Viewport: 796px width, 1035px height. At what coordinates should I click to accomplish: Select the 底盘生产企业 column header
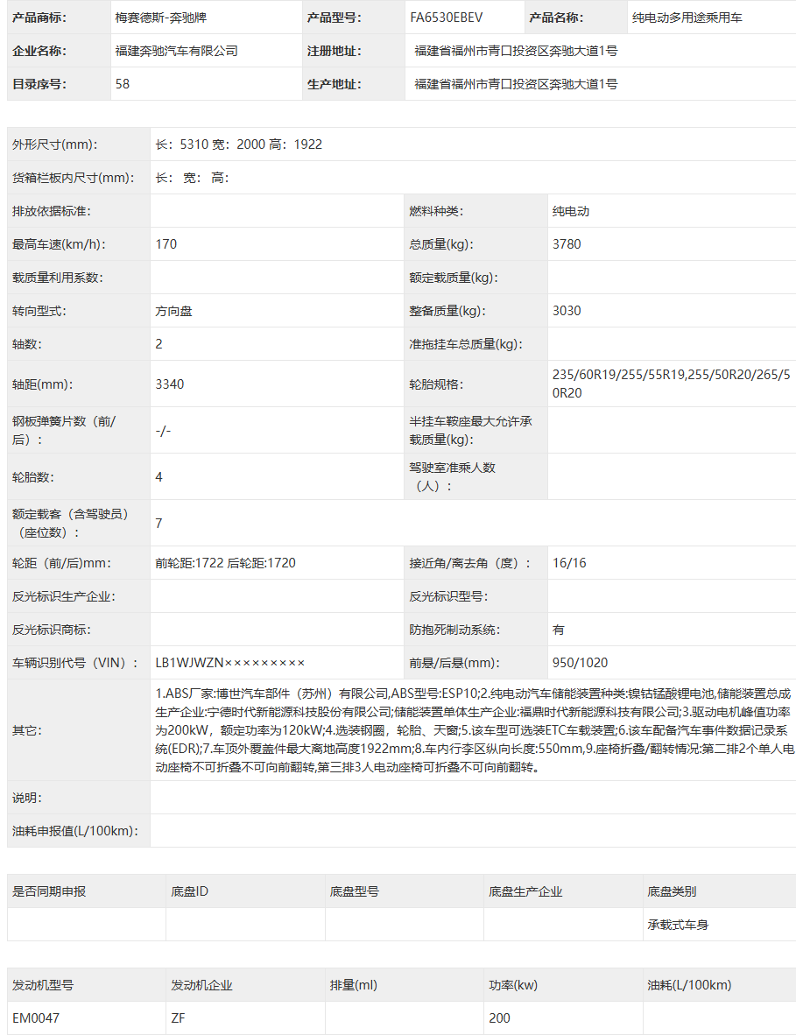coord(525,891)
